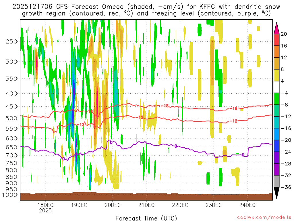Click the white colorbar segment between -4 and 4
This screenshot has height=221, width=294.
tap(276, 87)
